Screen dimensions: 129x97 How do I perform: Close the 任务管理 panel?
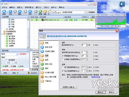click(x=28, y=17)
